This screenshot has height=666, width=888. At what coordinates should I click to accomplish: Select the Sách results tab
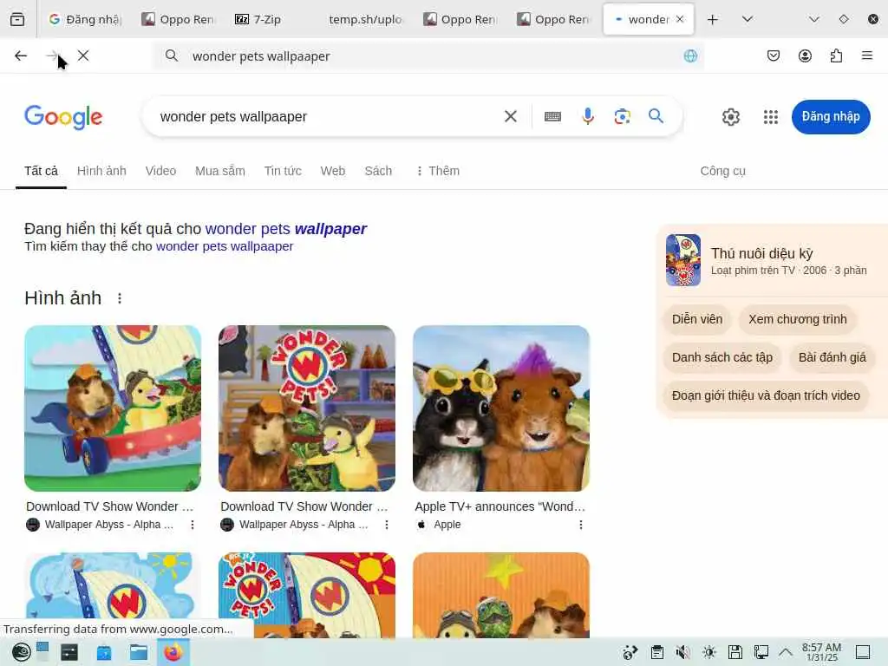378,171
